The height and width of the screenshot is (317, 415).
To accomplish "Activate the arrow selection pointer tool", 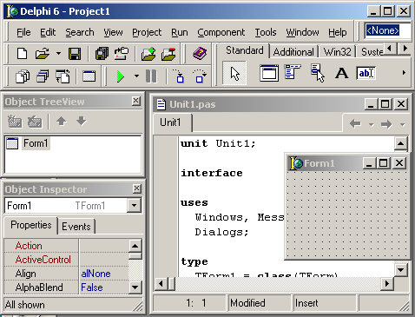I will pos(234,73).
